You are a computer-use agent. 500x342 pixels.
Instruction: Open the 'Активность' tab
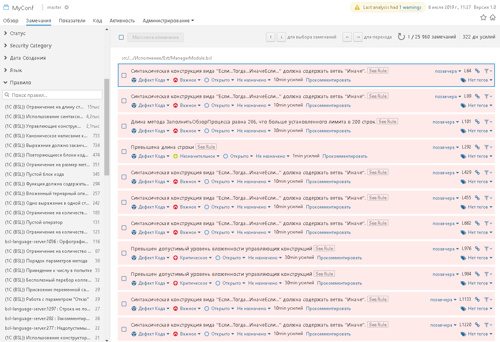point(122,21)
